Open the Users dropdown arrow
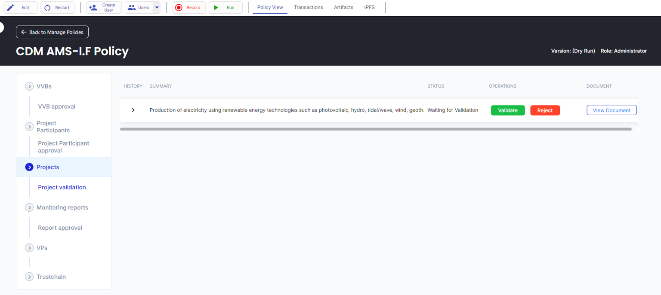The width and height of the screenshot is (661, 295). (157, 7)
